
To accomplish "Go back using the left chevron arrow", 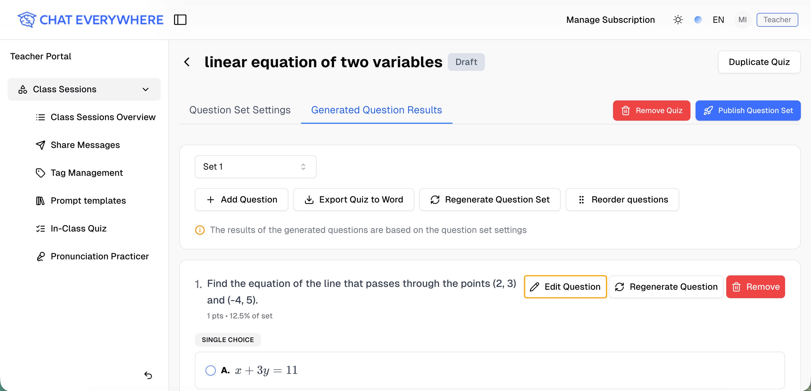I will click(187, 62).
